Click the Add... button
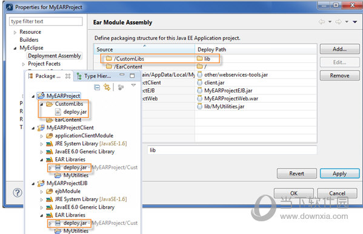363x234 pixels. 339,49
